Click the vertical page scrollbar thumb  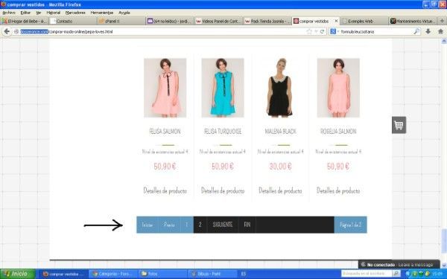443,241
